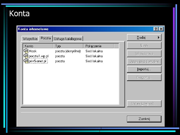Click the Eksportuj... button
180x135 pixels.
coord(144,77)
